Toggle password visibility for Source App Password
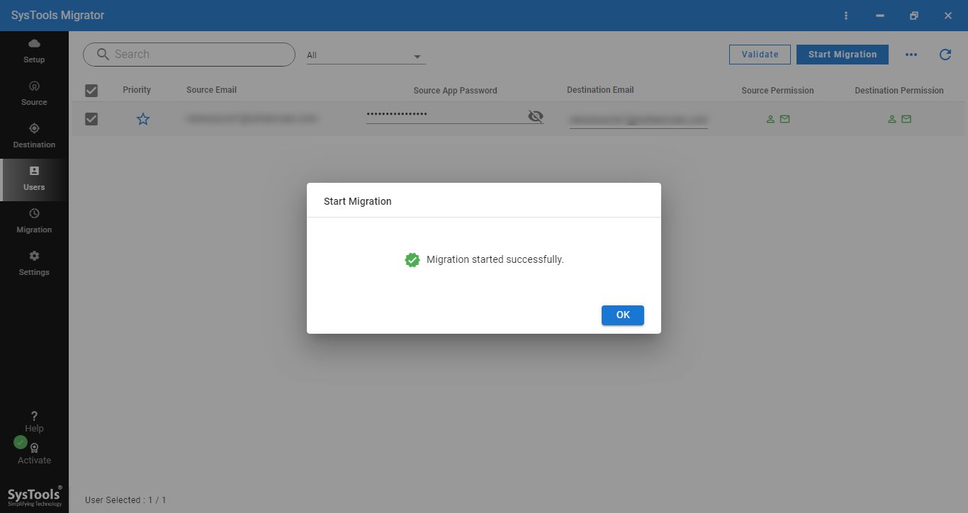The image size is (968, 513). (535, 115)
